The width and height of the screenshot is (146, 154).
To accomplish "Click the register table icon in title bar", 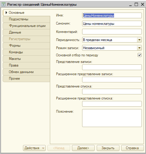I will point(3,4).
